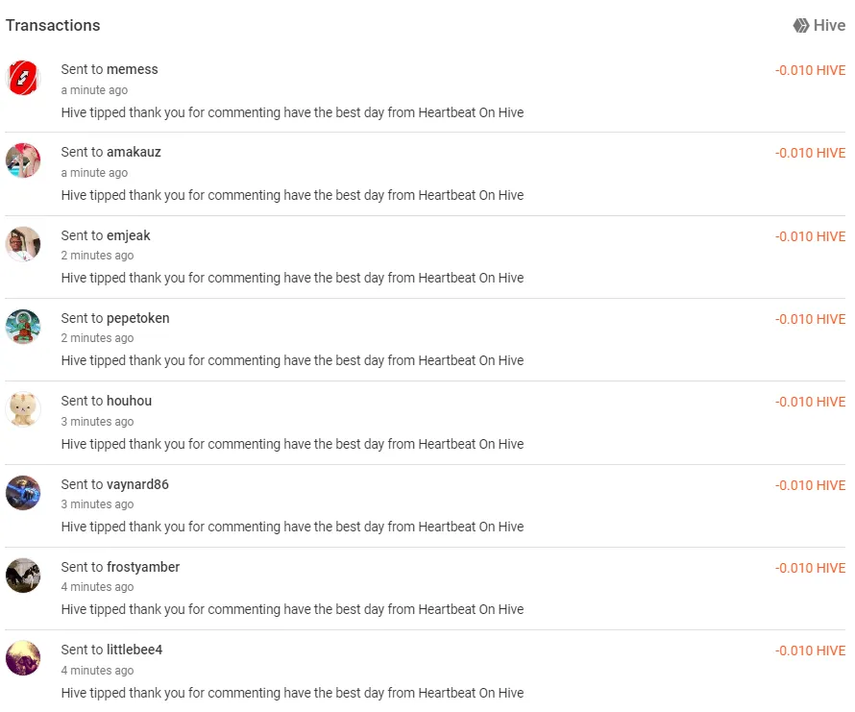Open pepetoken user link
The height and width of the screenshot is (712, 855).
(x=138, y=318)
